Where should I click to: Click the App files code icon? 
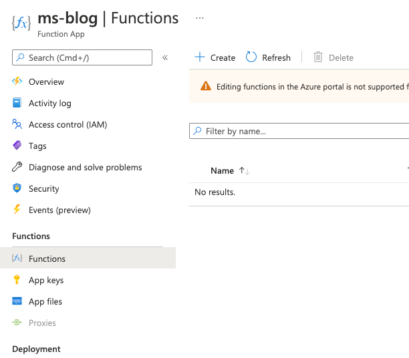17,301
